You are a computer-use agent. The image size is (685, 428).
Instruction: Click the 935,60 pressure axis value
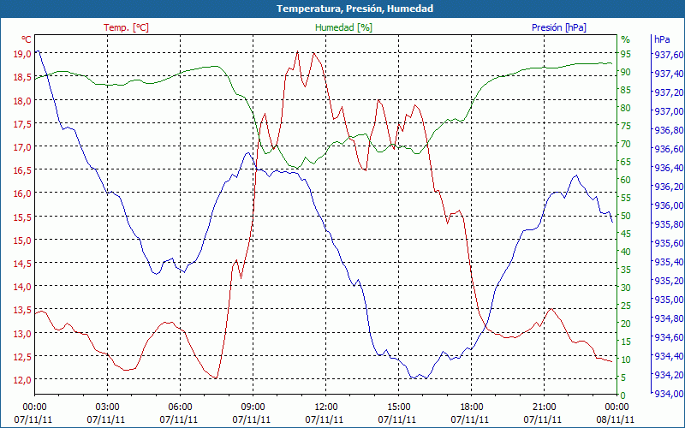coord(667,243)
